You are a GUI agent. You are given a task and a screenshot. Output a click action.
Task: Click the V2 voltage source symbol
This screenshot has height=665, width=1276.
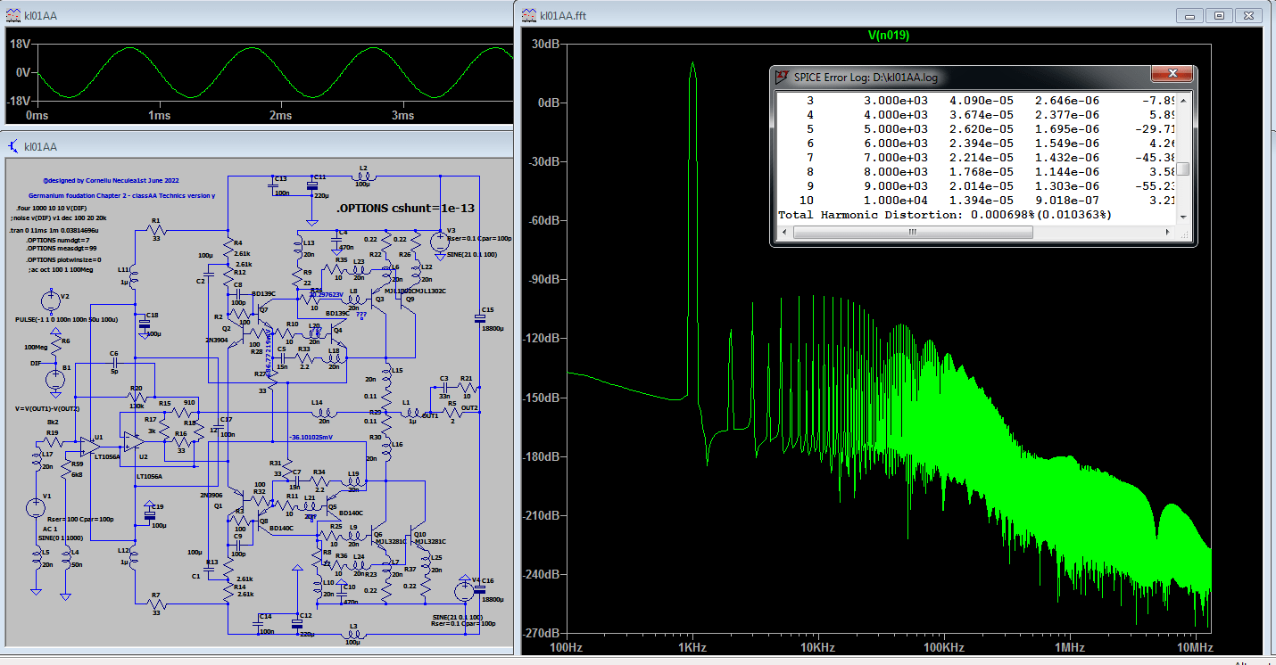tap(51, 300)
